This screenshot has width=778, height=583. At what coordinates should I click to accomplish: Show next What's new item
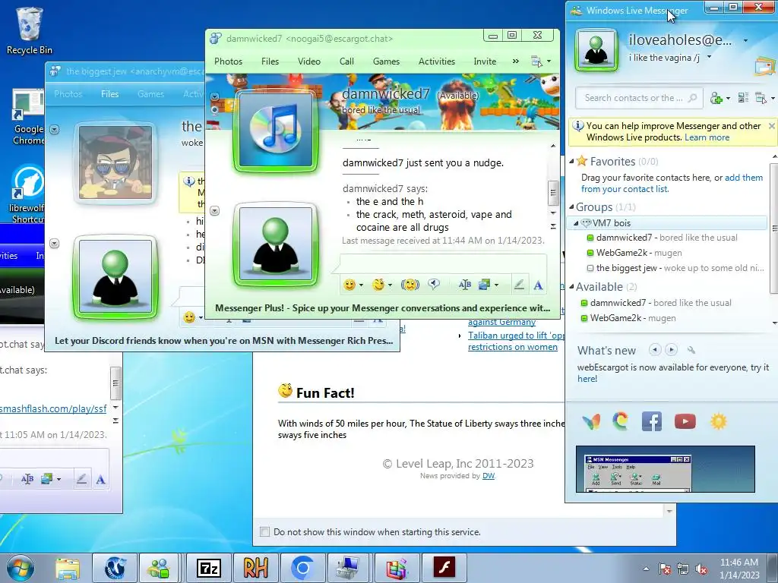click(x=671, y=350)
